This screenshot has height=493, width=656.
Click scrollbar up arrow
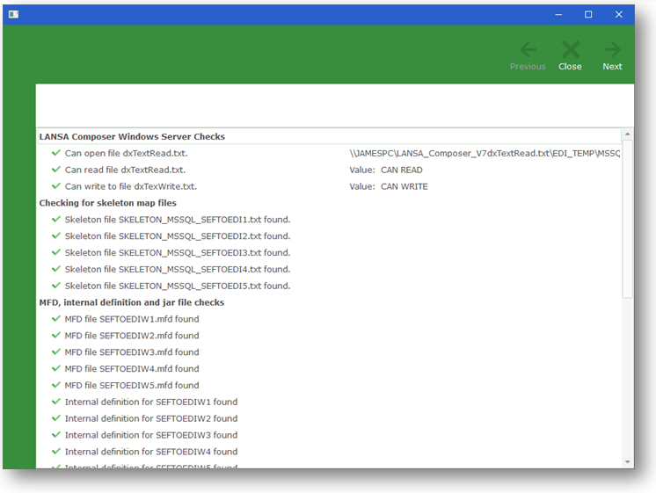627,134
